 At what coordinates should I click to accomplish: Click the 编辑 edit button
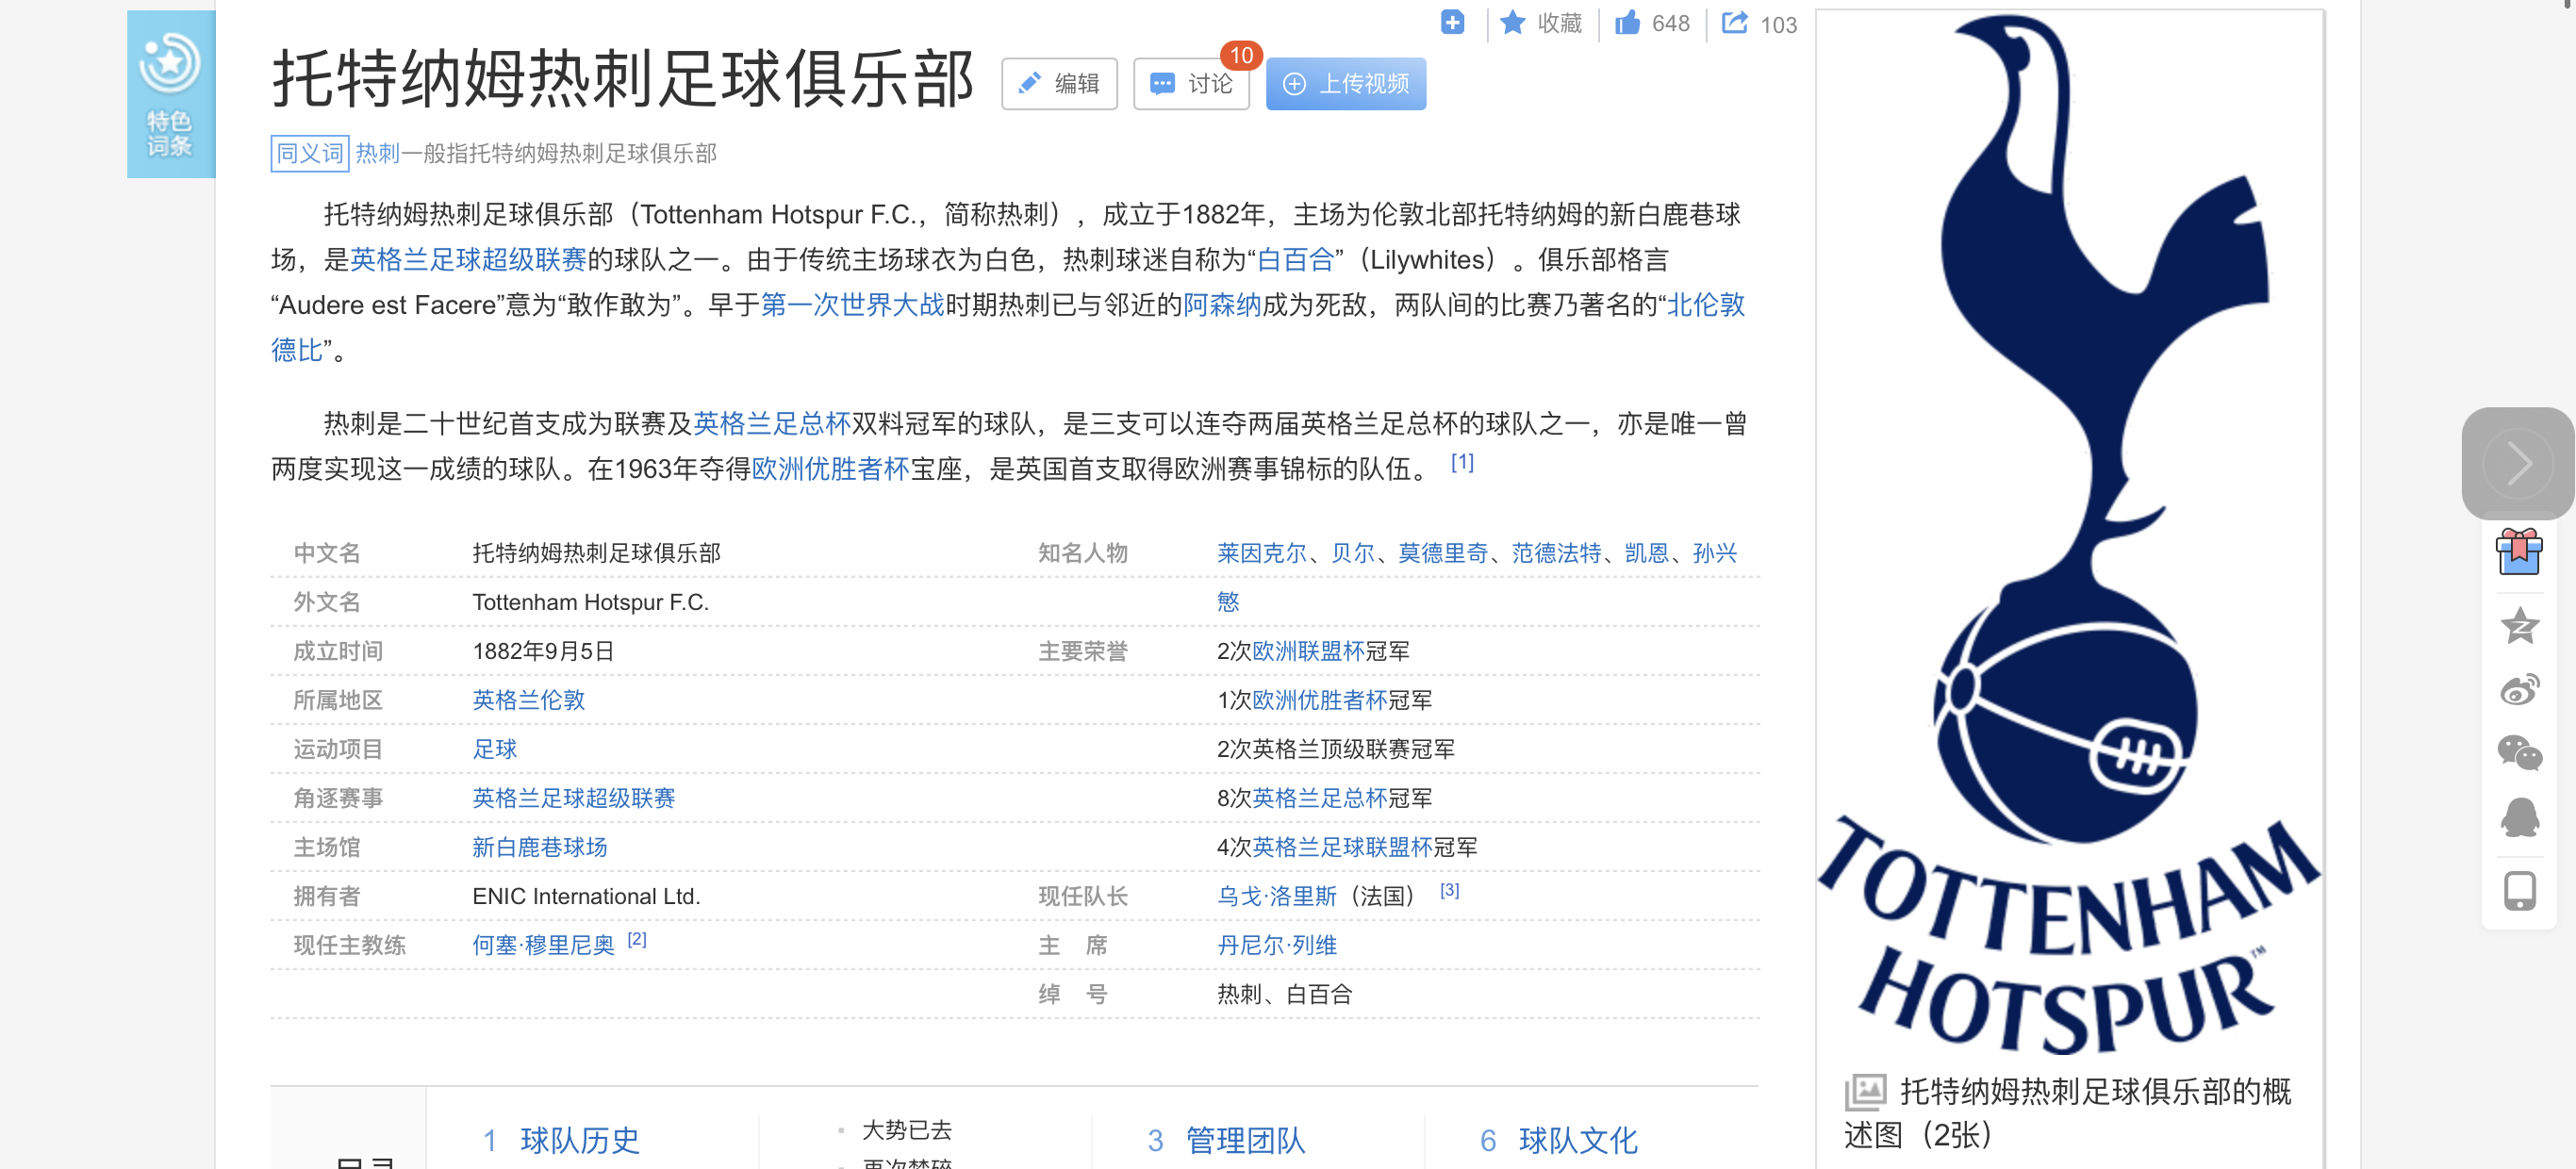1059,84
